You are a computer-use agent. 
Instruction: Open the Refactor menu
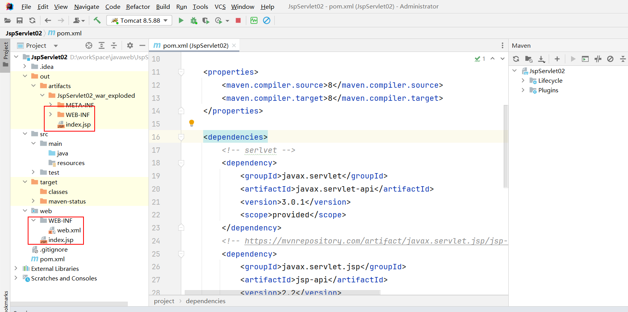(138, 7)
